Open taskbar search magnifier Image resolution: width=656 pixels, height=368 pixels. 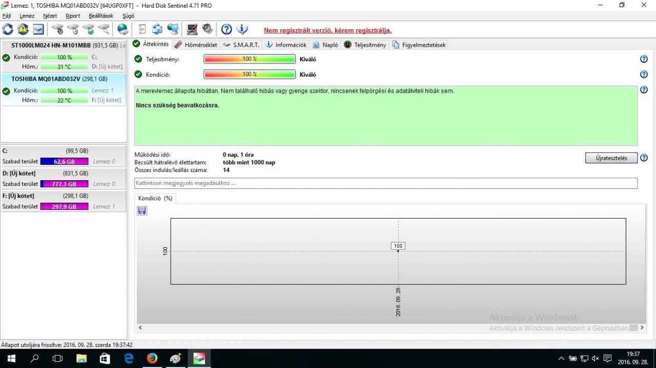tap(34, 358)
